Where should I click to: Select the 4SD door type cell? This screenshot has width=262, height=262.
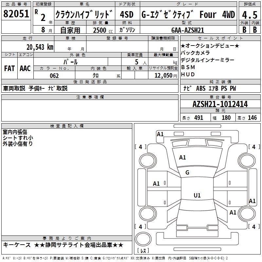pos(127,15)
